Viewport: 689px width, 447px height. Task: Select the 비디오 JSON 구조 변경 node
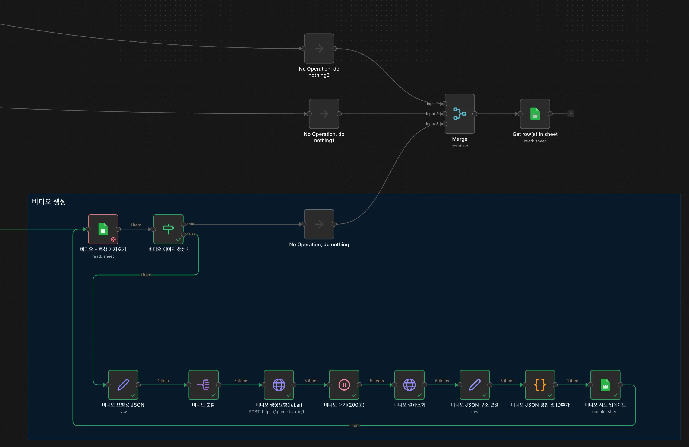pyautogui.click(x=475, y=385)
